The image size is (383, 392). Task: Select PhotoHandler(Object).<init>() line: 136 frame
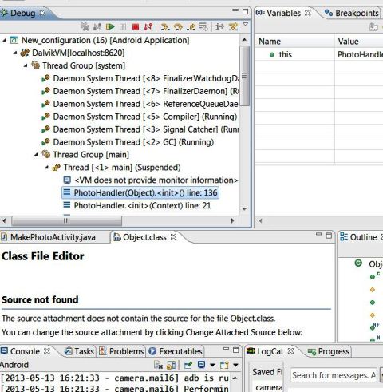click(140, 192)
